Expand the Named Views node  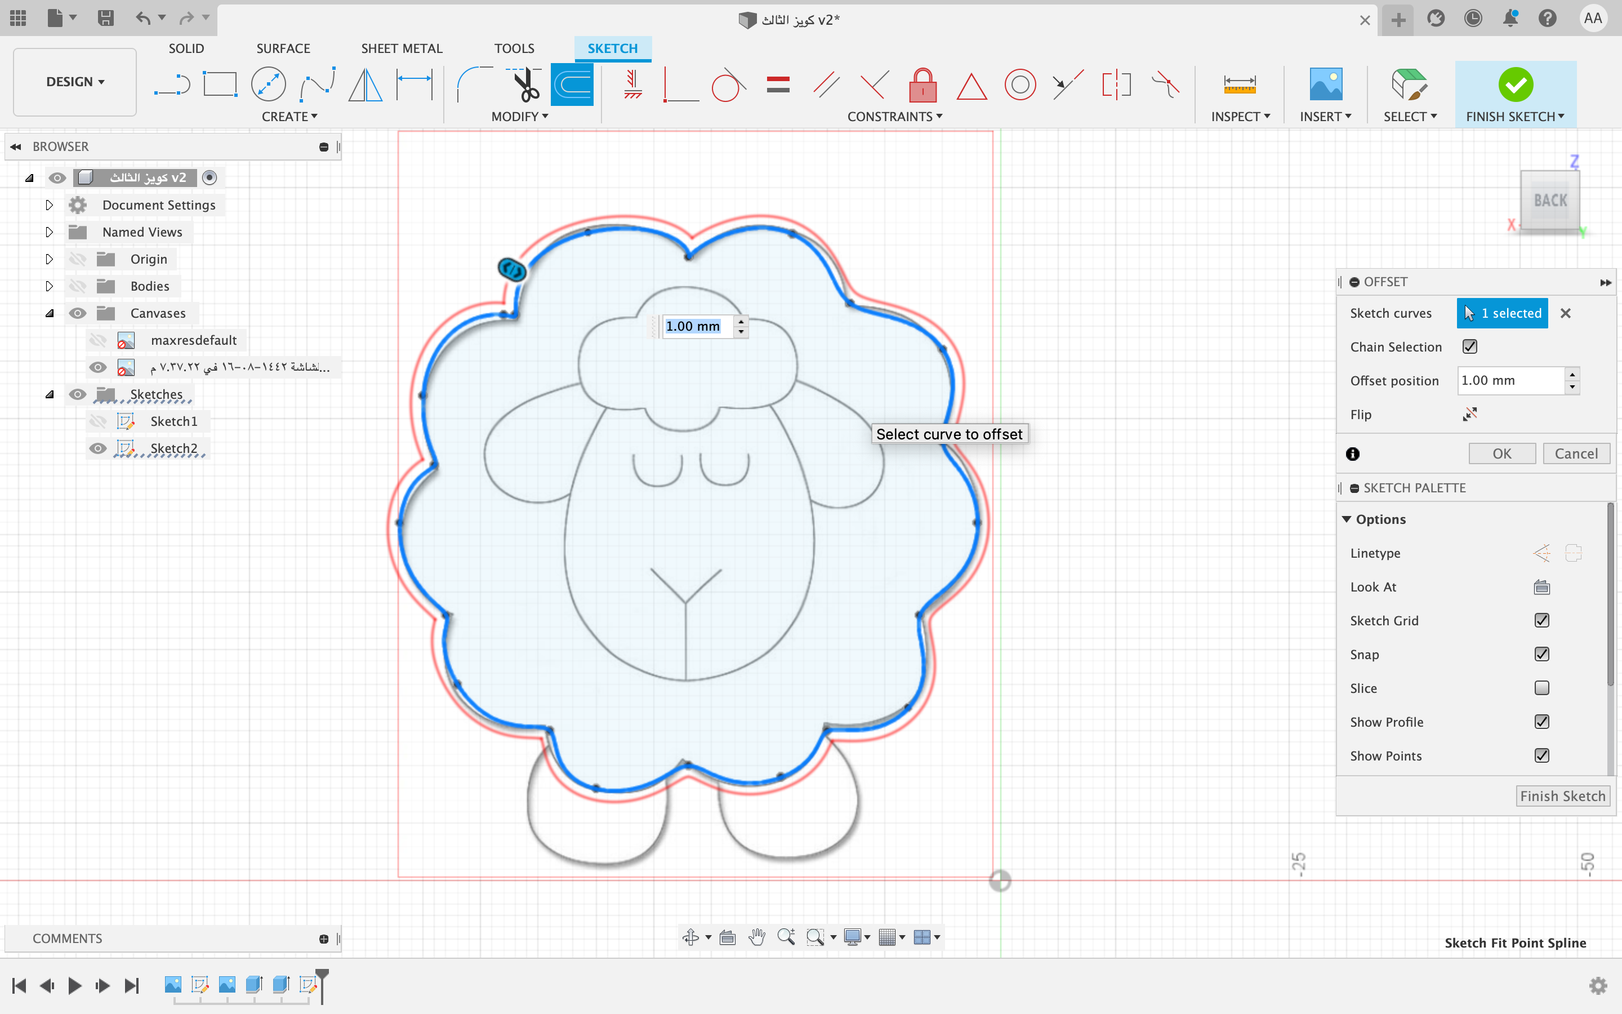click(49, 232)
